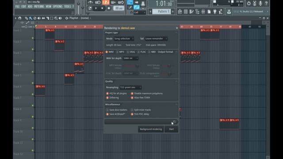Select the playlist magnet snap icon
This screenshot has height=159, width=283.
tap(20, 18)
